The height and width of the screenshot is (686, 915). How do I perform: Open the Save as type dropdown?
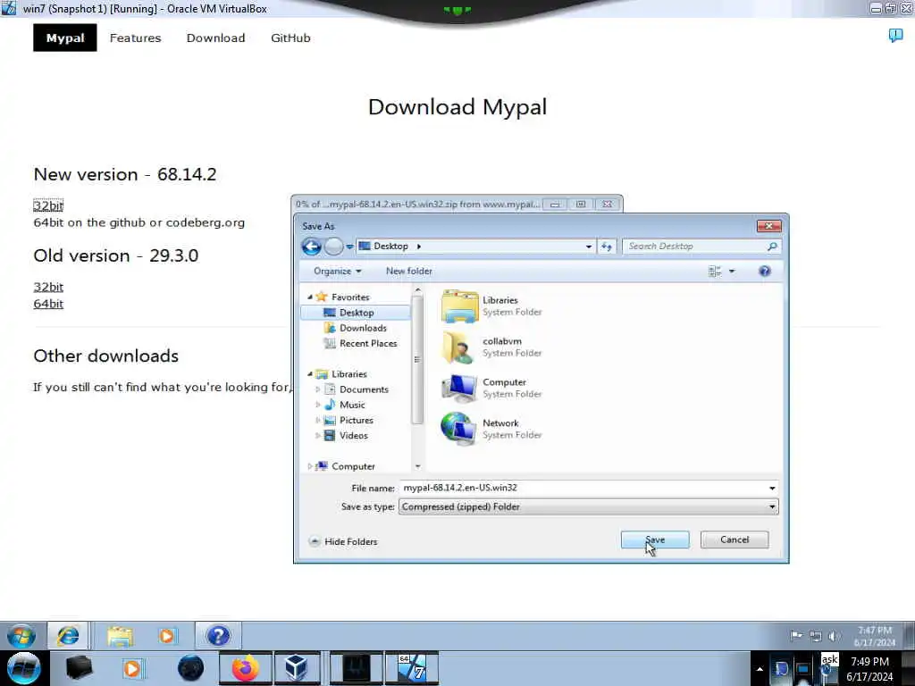(x=588, y=507)
